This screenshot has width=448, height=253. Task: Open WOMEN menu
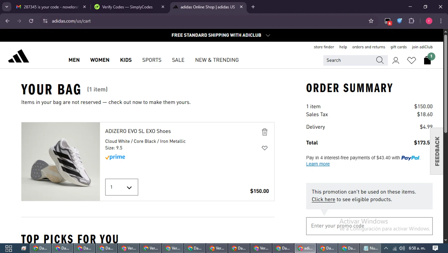(x=100, y=60)
